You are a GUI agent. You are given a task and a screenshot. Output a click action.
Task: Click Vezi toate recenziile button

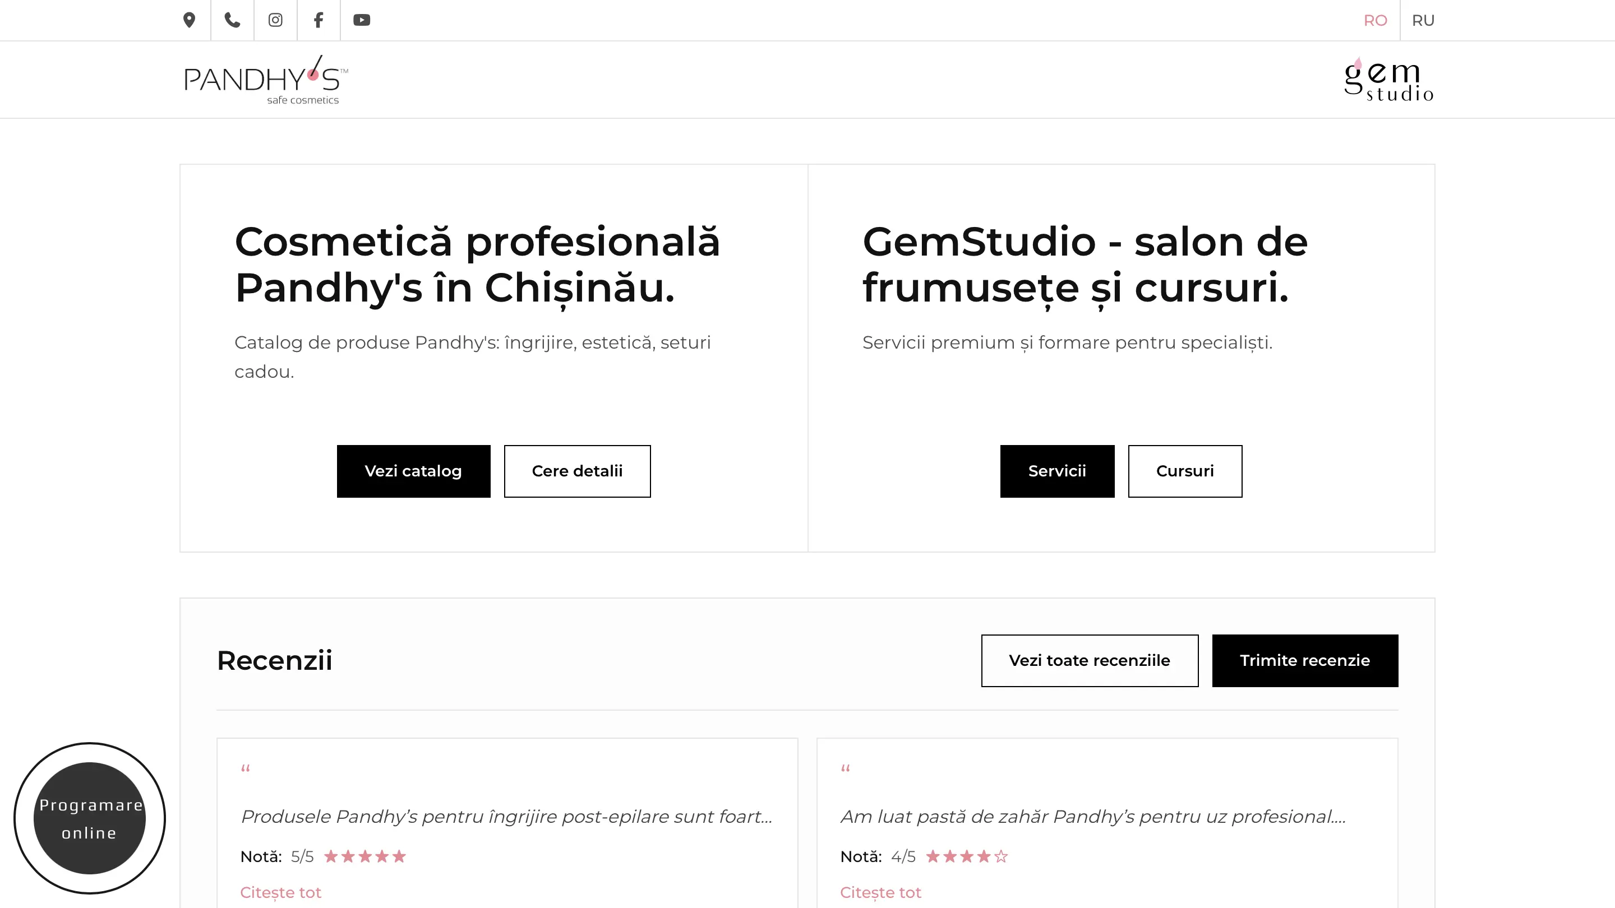pos(1089,660)
